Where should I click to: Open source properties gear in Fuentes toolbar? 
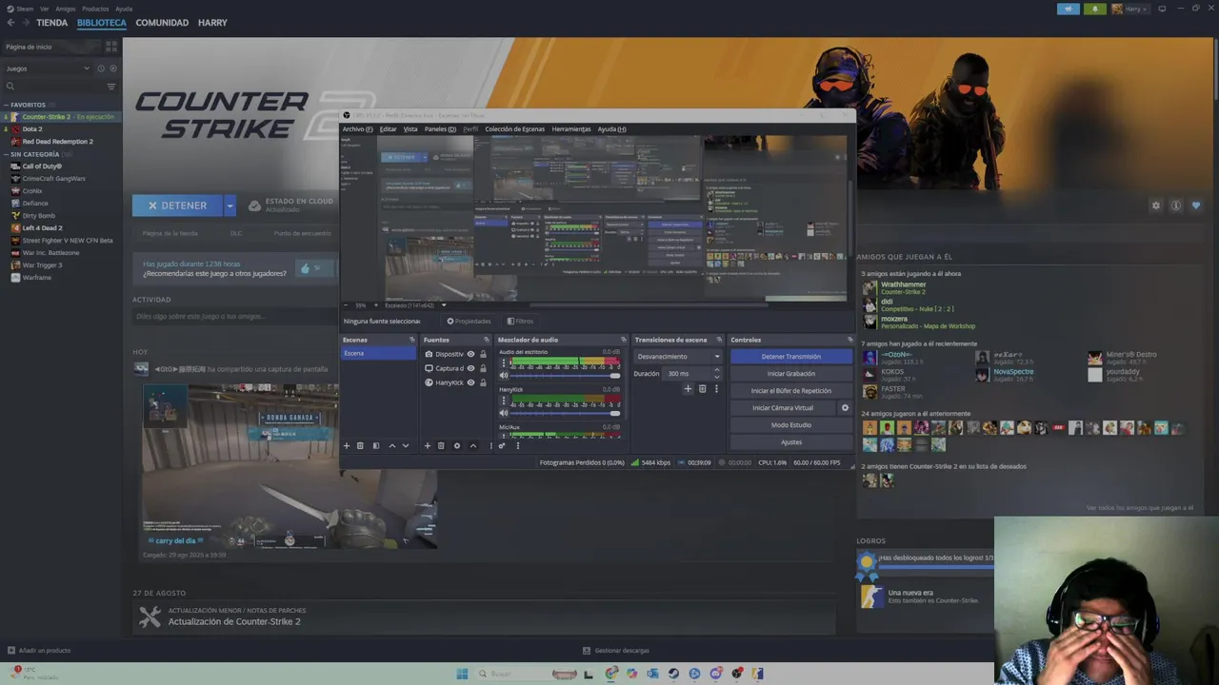coord(457,445)
